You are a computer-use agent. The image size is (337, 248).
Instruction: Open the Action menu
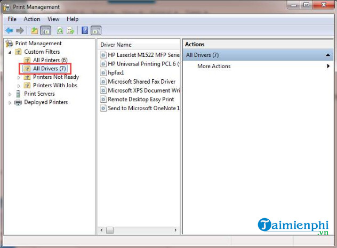pyautogui.click(x=32, y=19)
